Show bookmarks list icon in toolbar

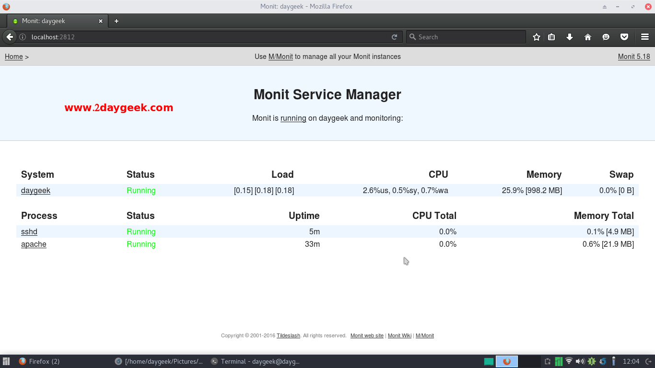coord(551,37)
